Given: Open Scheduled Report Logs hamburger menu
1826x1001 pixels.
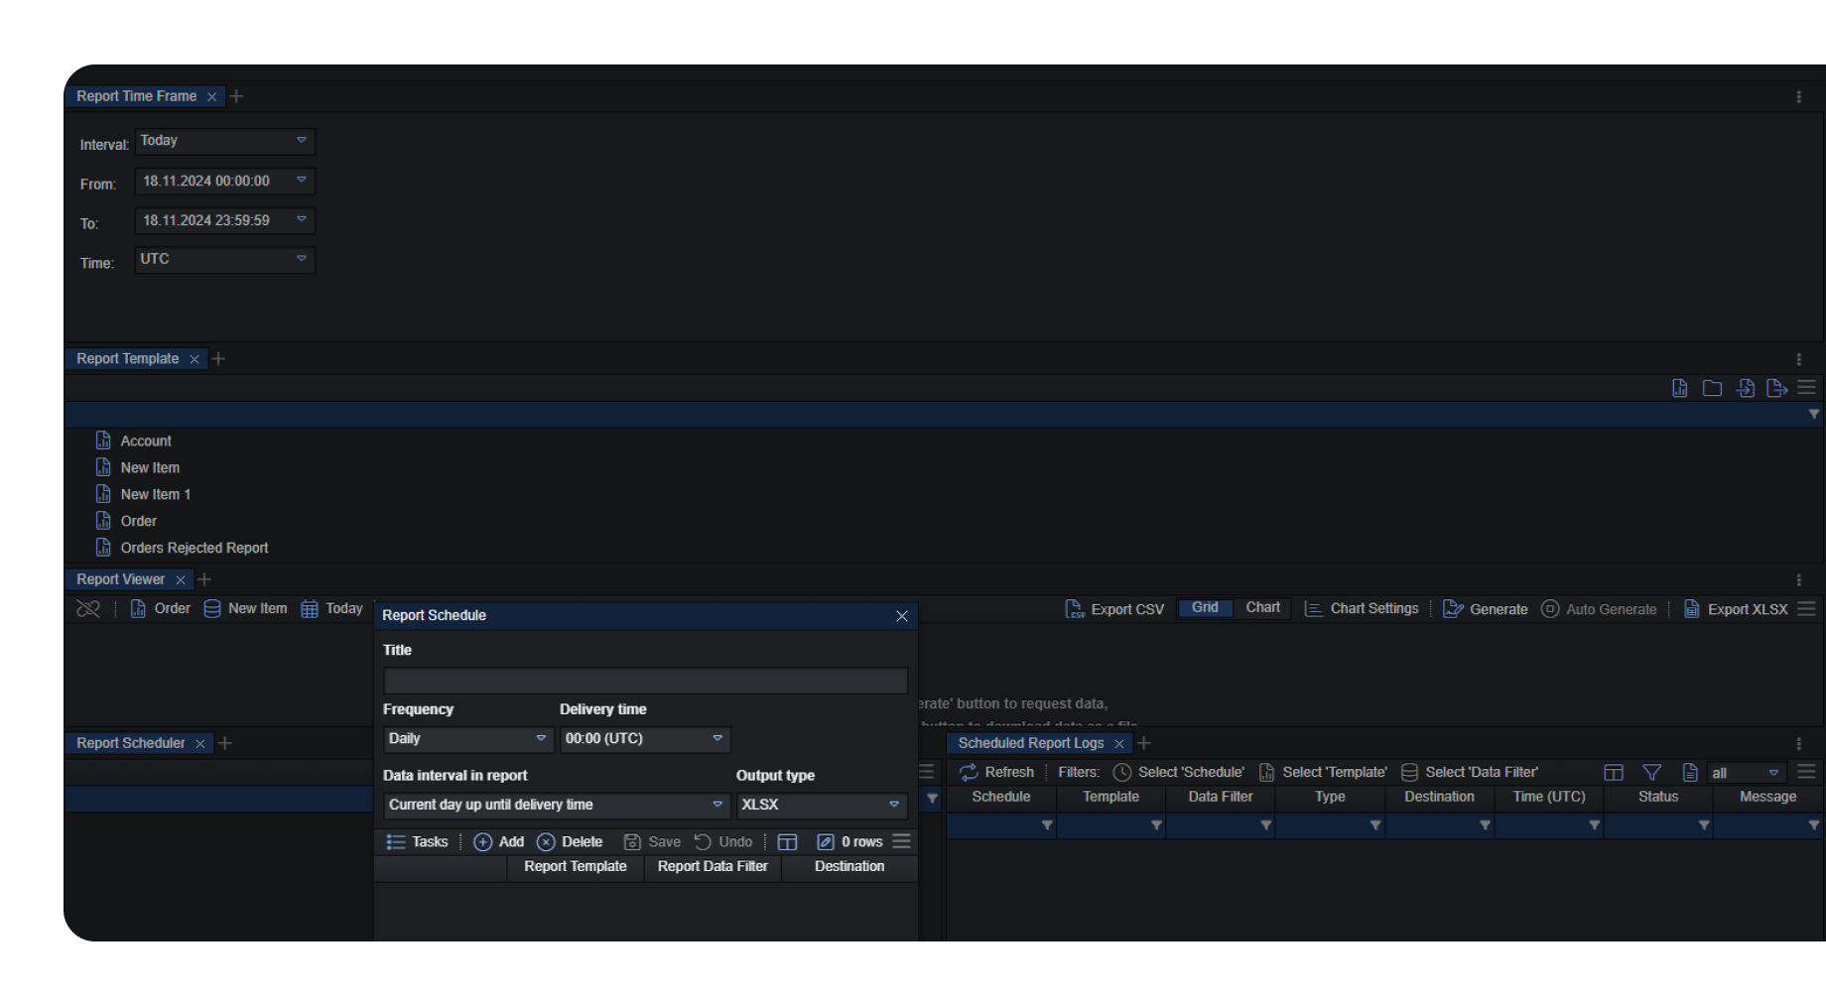Looking at the screenshot, I should (1806, 771).
